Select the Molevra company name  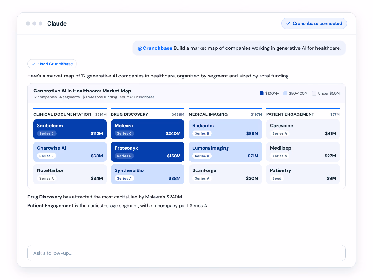[124, 126]
